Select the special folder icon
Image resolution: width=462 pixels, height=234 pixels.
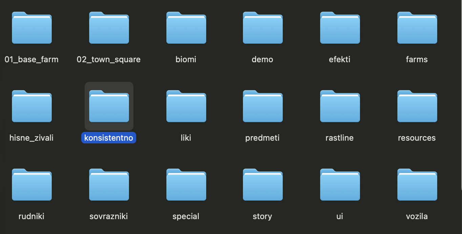click(186, 185)
